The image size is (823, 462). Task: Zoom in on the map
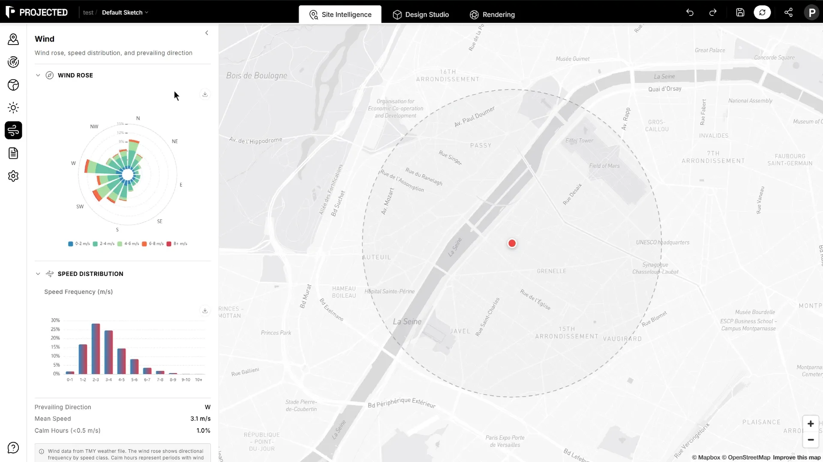(x=811, y=424)
